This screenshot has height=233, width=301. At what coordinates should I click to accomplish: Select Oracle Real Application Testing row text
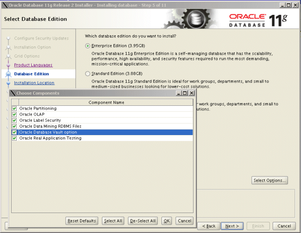click(x=50, y=138)
